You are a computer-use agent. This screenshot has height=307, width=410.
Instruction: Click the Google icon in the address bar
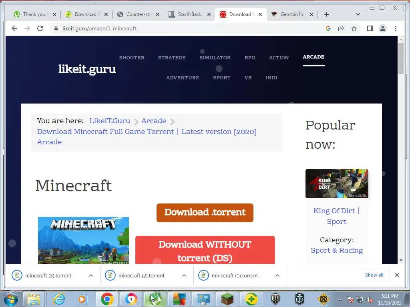(x=328, y=28)
